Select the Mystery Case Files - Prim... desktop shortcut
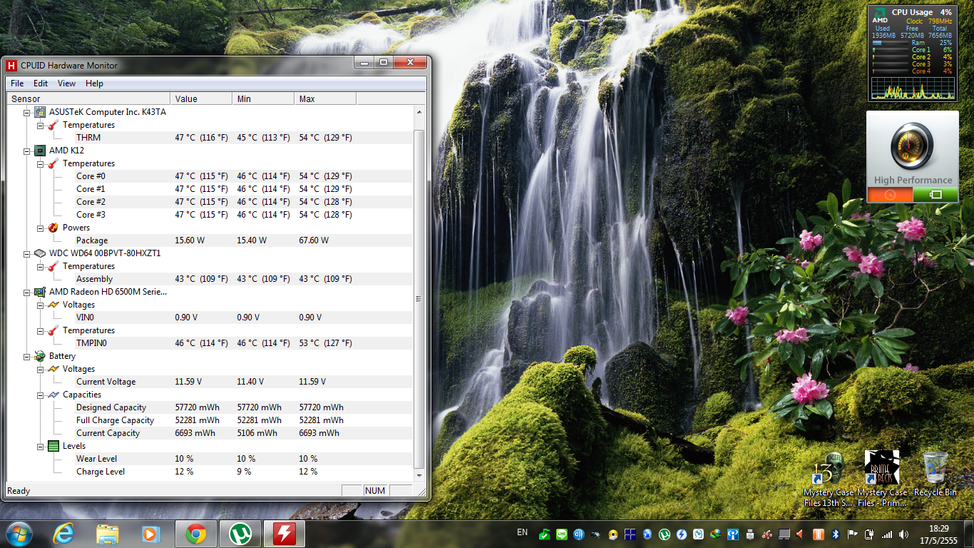Viewport: 974px width, 548px height. click(x=882, y=479)
